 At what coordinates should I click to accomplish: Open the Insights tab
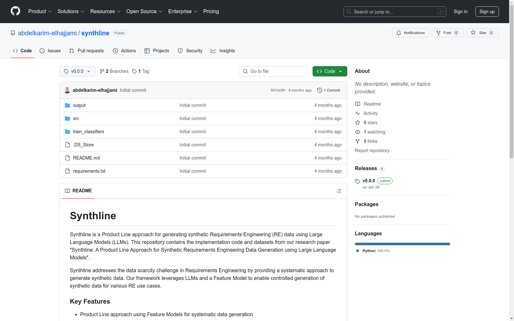tap(223, 51)
